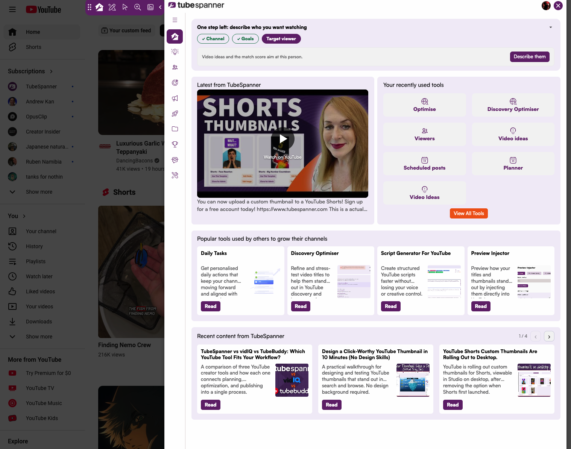Open Liked videos in the YouTube sidebar
Viewport: 571px width, 449px height.
tap(42, 291)
